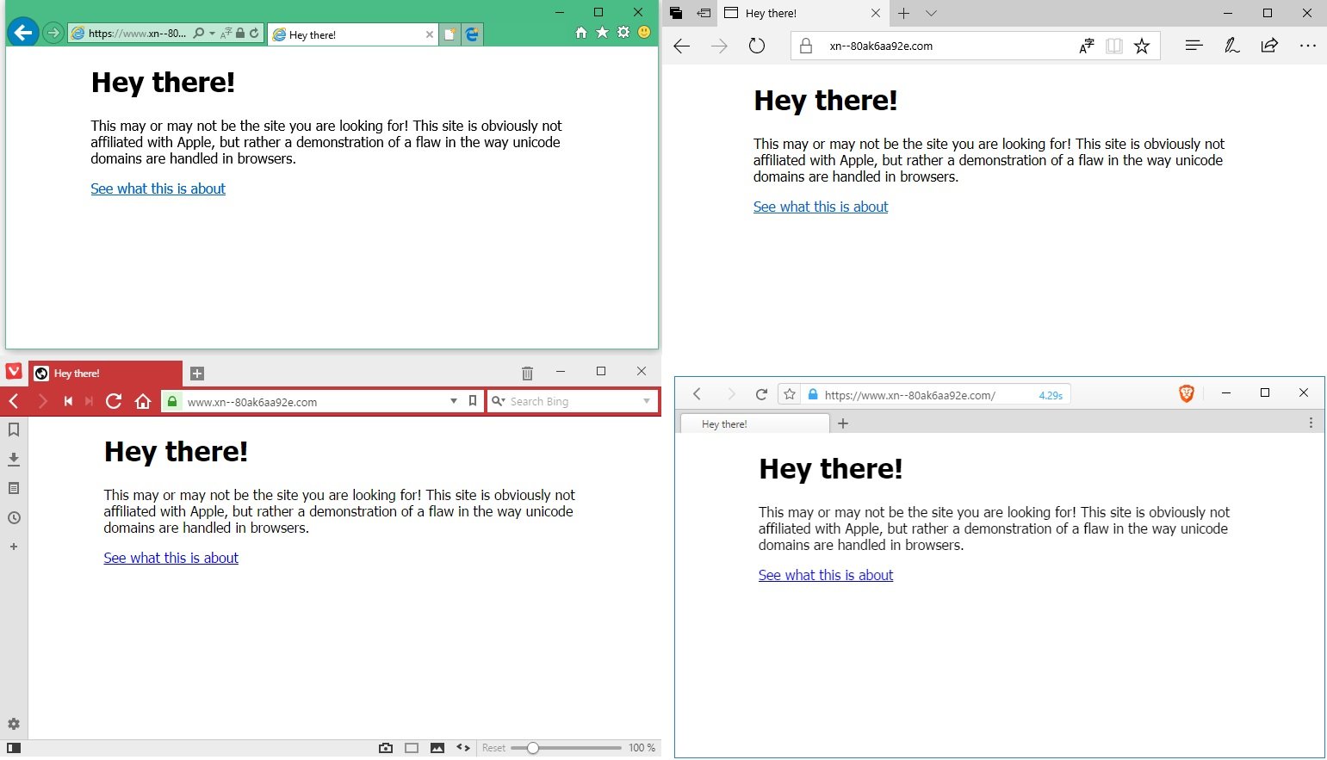Screen dimensions: 1327x760
Task: Click 'See what this is about' in Edge
Action: pyautogui.click(x=821, y=207)
